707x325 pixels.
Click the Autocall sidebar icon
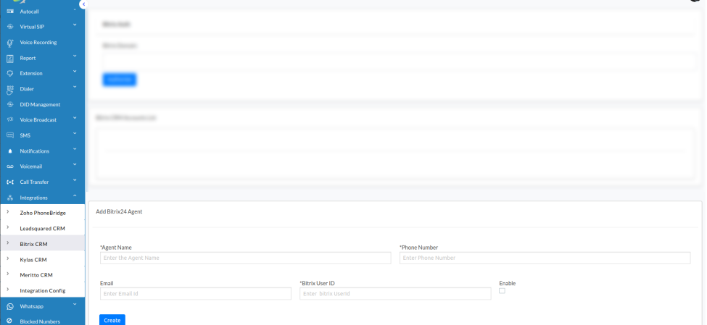[x=10, y=12]
